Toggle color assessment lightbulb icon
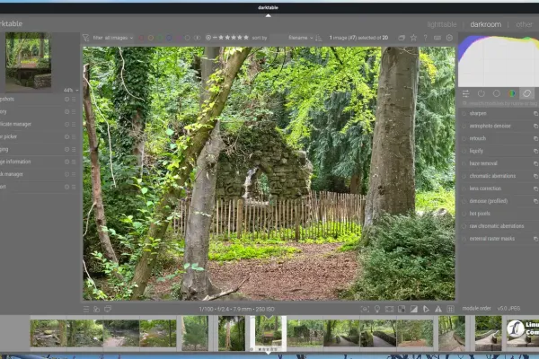539x359 pixels. coord(377,309)
